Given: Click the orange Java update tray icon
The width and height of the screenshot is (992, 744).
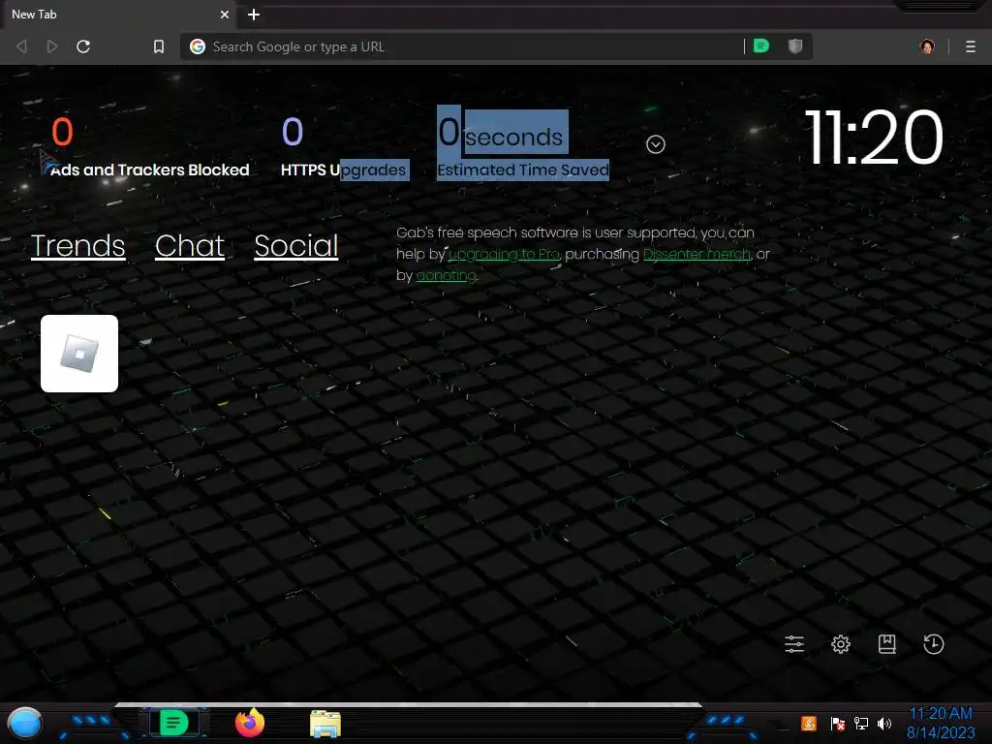Looking at the screenshot, I should pos(809,723).
